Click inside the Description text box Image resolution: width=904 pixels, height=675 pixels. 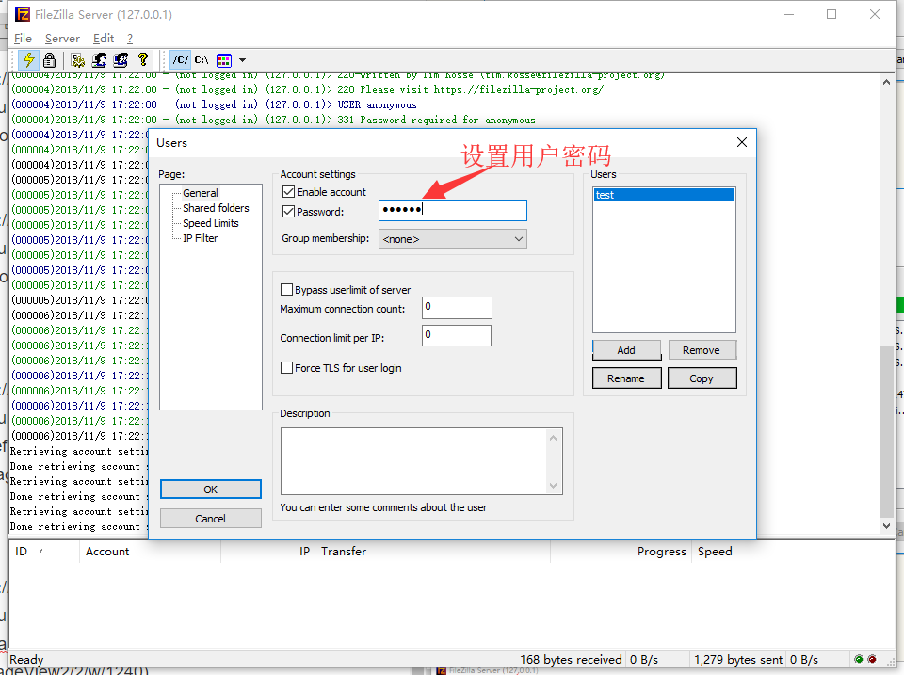(x=414, y=461)
